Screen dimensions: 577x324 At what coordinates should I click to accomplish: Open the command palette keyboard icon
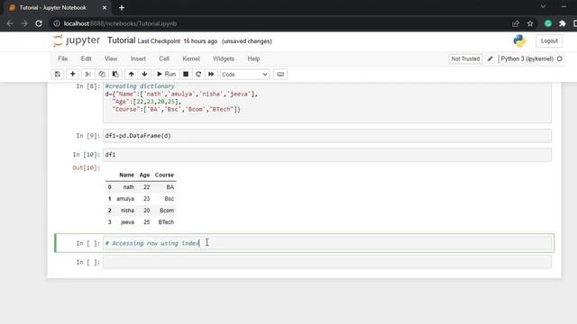click(x=280, y=74)
